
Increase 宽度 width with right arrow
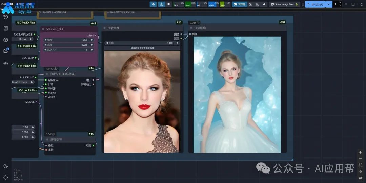92,40
